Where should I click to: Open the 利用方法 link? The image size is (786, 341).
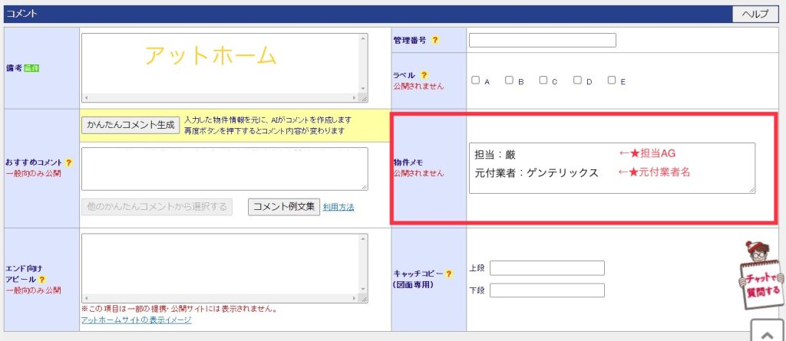(339, 207)
